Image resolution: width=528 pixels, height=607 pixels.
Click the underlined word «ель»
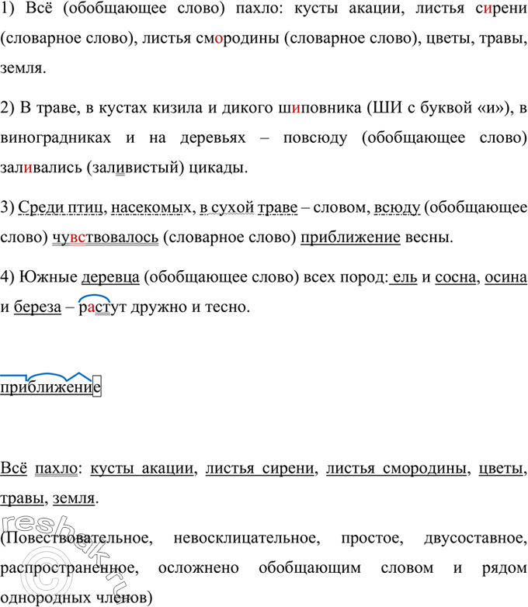pyautogui.click(x=405, y=277)
